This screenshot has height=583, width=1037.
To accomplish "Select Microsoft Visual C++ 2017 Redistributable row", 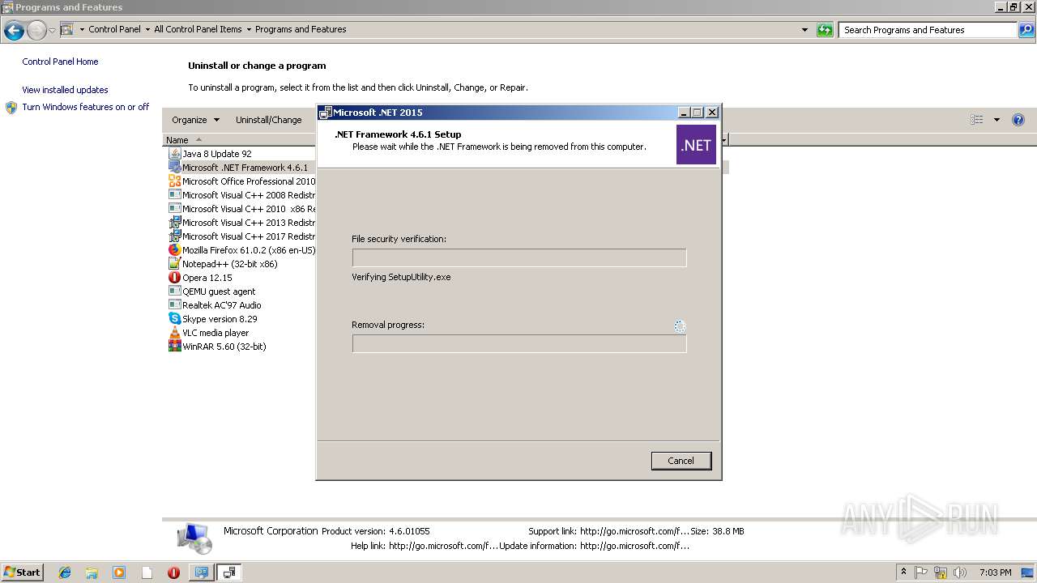I will [x=241, y=236].
